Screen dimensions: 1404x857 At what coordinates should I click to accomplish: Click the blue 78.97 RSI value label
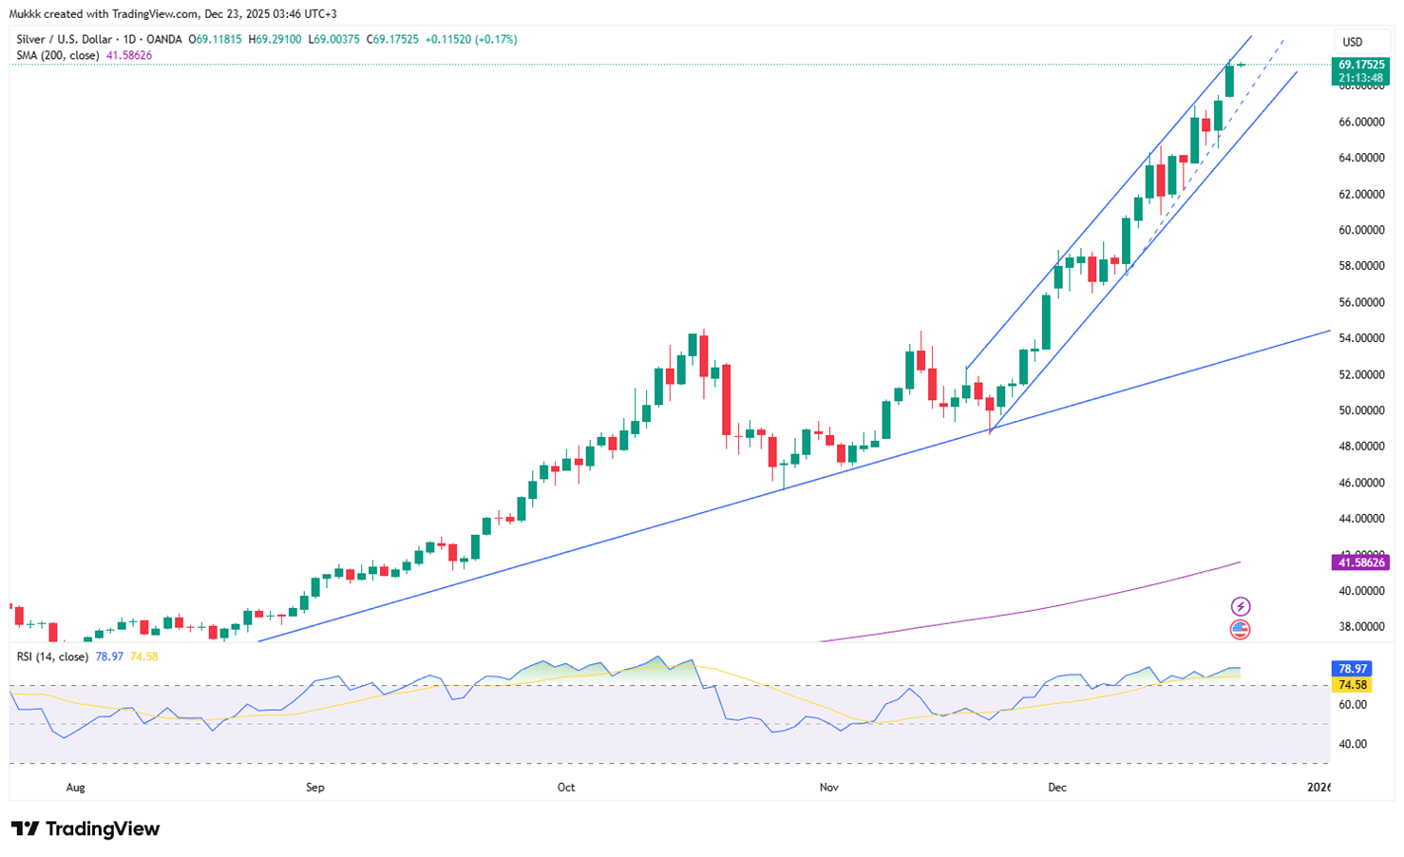coord(1353,669)
